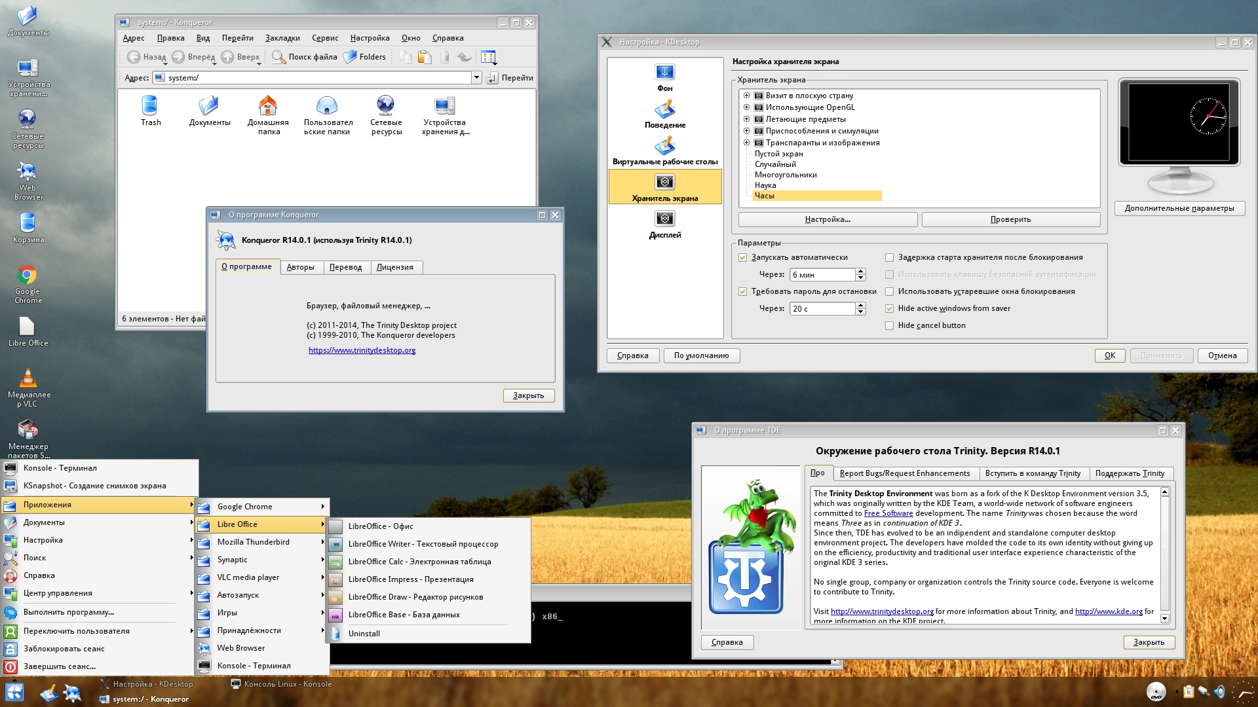This screenshot has width=1258, height=707.
Task: Open Закладки menu in Konqueror
Action: [282, 38]
